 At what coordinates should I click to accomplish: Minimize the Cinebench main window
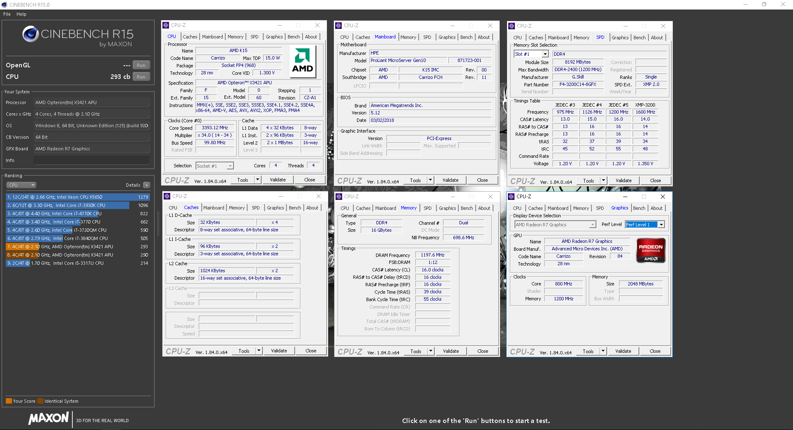(745, 5)
